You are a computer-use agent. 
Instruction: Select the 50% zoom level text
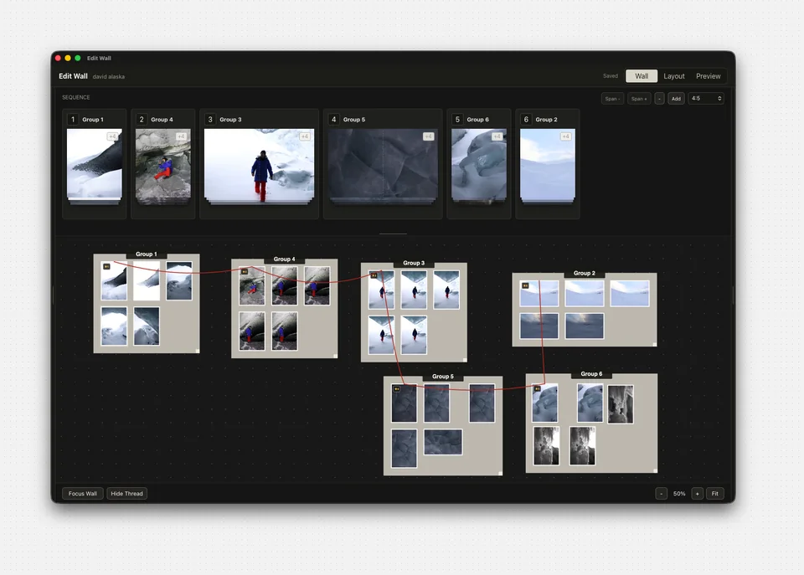point(679,494)
